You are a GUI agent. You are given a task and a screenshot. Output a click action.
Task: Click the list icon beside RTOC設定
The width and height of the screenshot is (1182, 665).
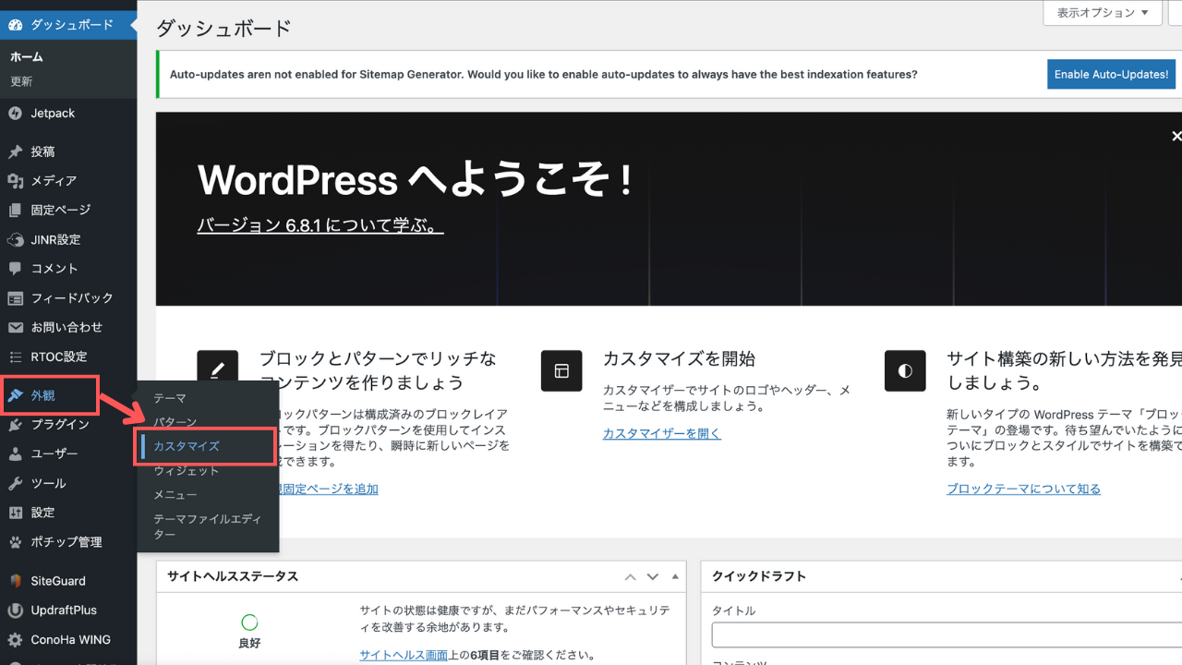[x=15, y=357]
